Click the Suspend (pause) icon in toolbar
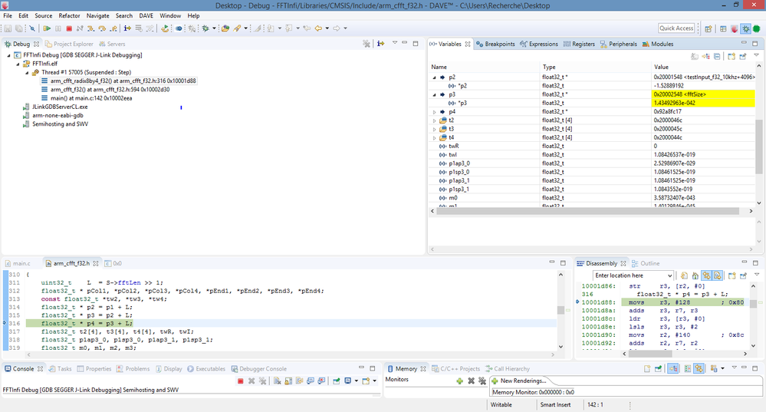Viewport: 766px width, 412px height. point(58,28)
